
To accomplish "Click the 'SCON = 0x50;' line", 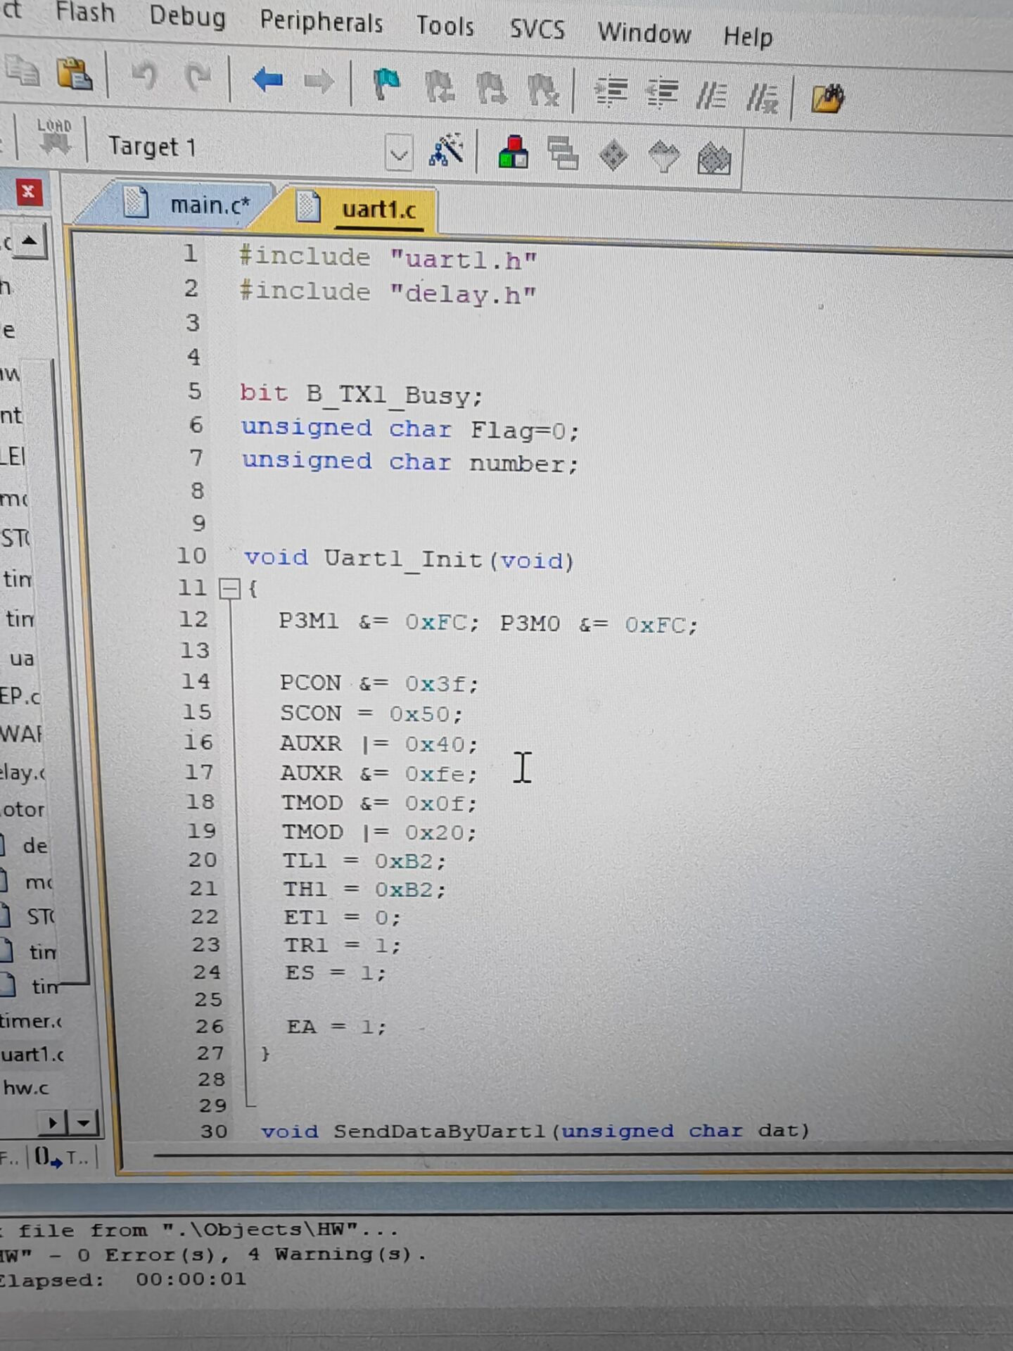I will 372,713.
